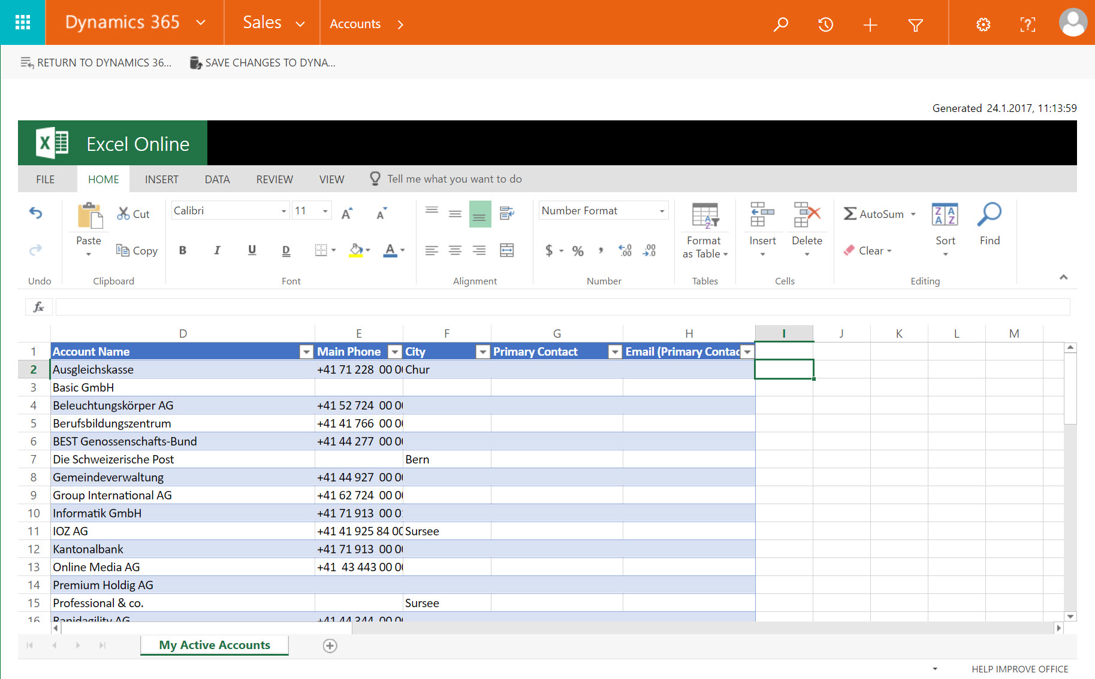Viewport: 1095px width, 679px height.
Task: Apply percent style format
Action: 578,251
